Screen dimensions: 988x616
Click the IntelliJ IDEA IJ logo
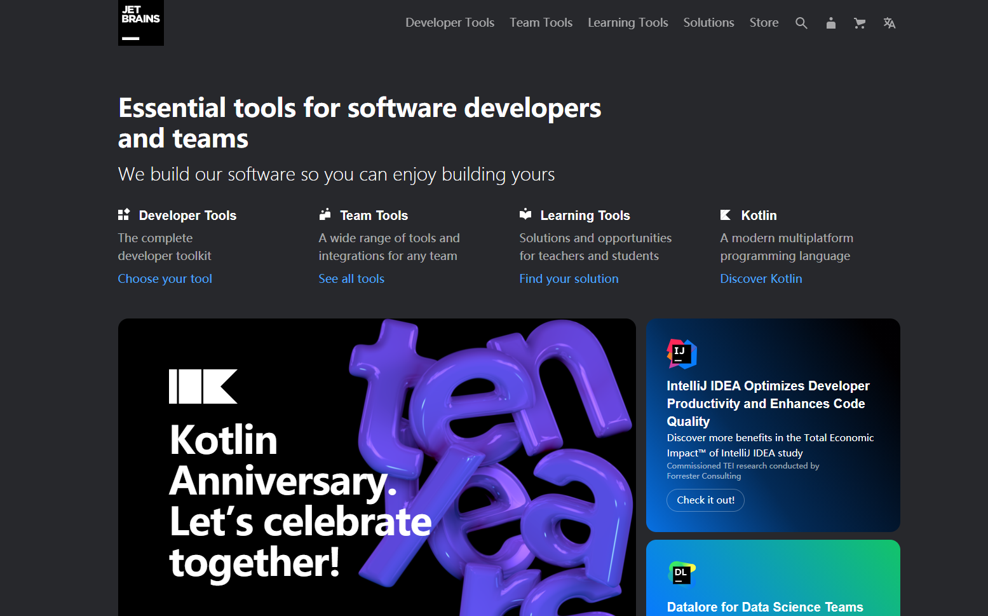(x=681, y=353)
